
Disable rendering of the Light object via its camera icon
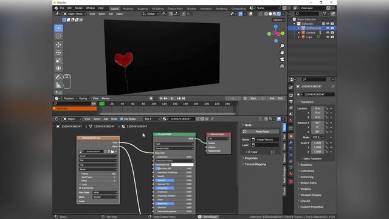pos(332,37)
